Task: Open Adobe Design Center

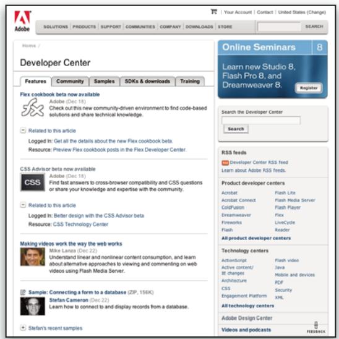Action: tap(247, 318)
